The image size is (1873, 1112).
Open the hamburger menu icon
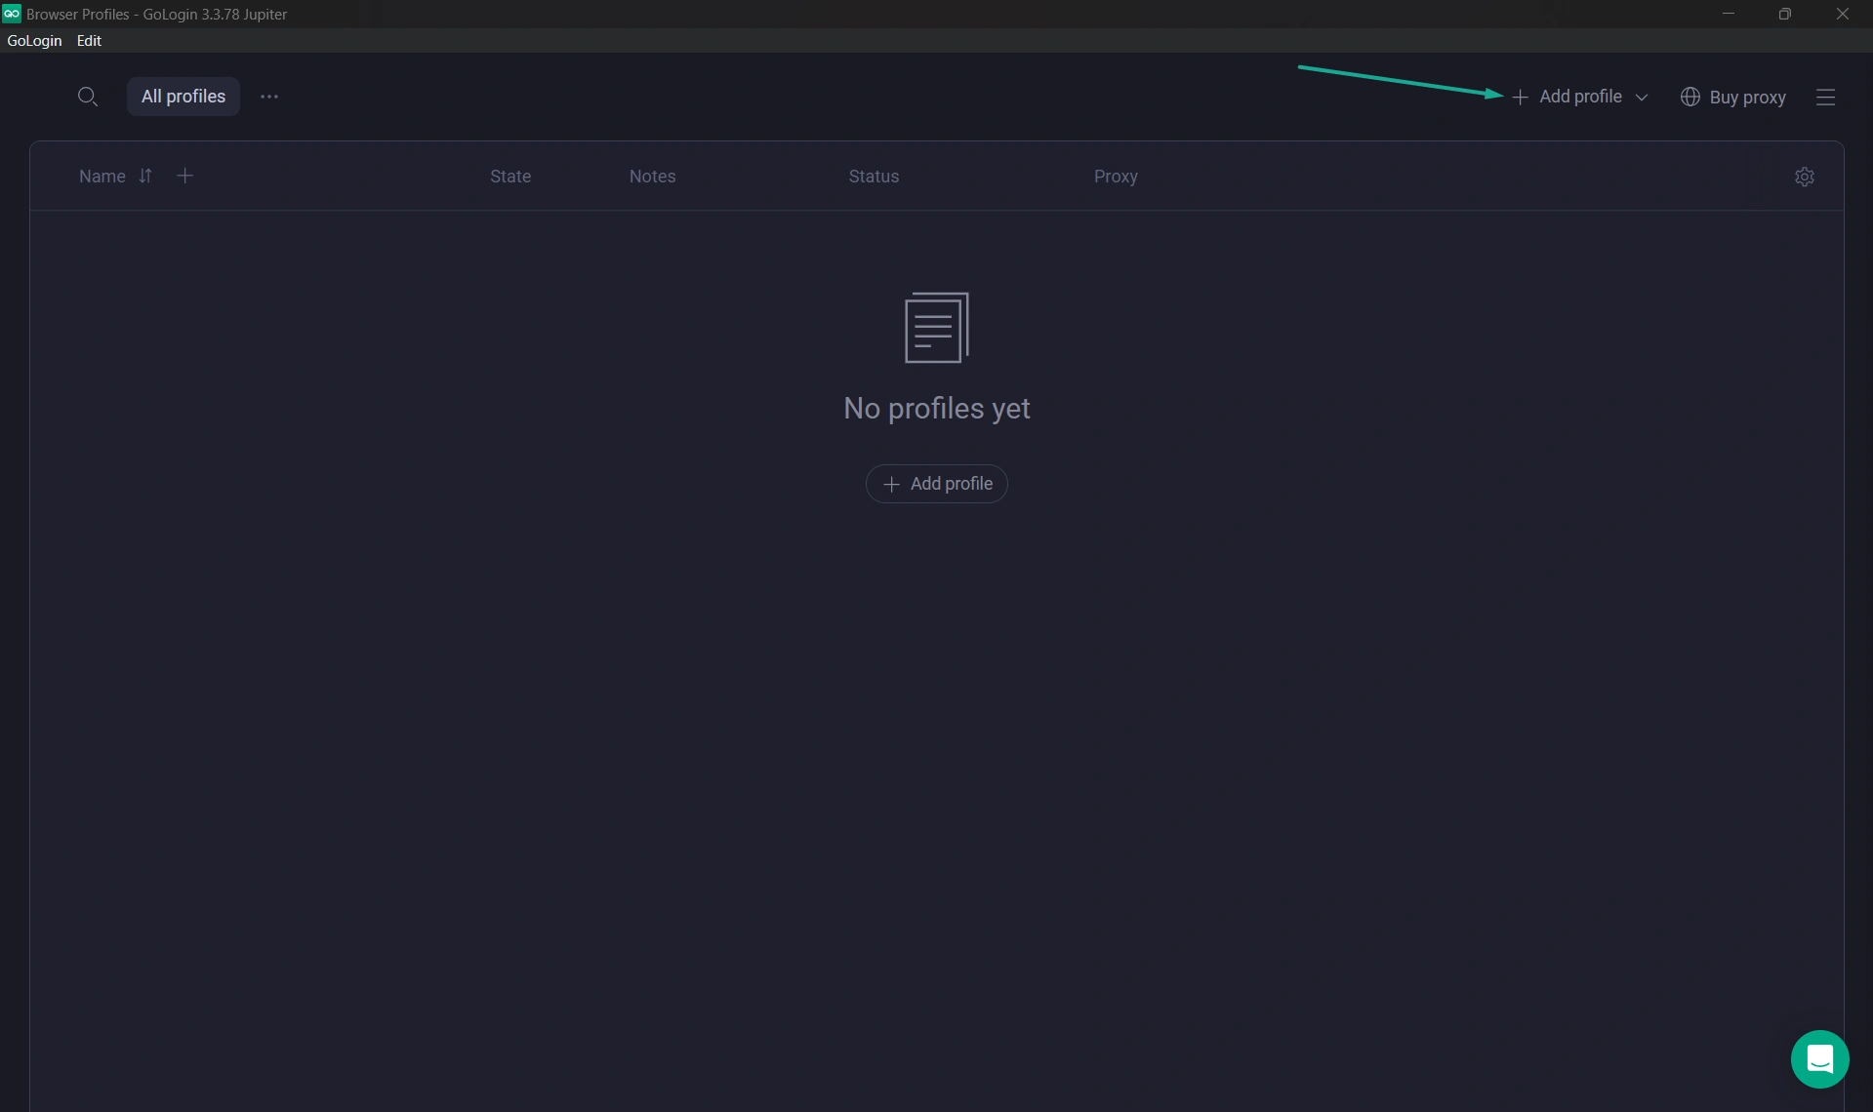pos(1825,98)
